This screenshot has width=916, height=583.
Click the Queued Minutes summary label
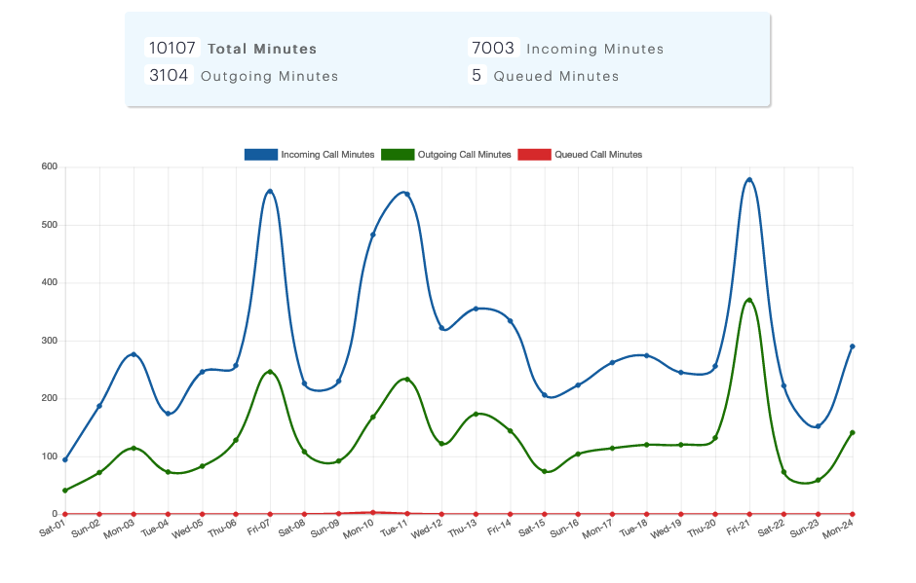(556, 77)
